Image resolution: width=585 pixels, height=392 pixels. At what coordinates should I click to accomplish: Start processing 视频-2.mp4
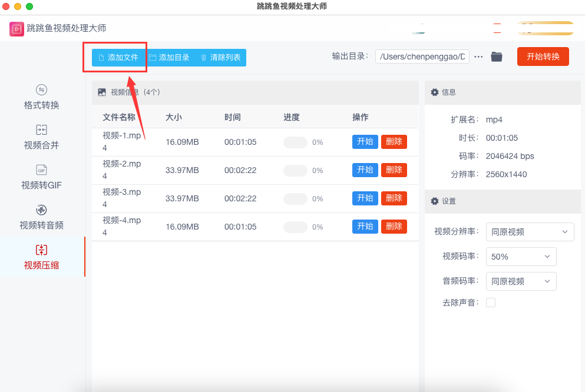point(365,170)
